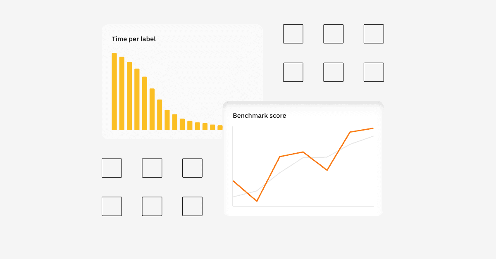Click the "Time per label" chart title
496x259 pixels.
pyautogui.click(x=134, y=39)
